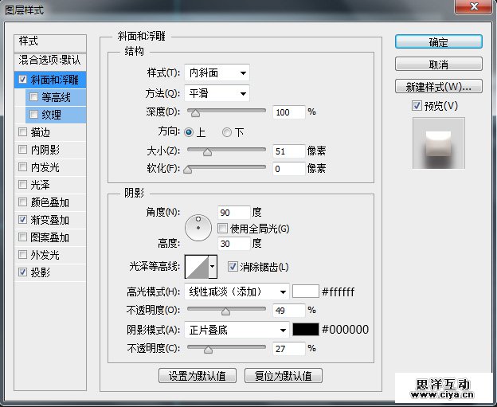Open 外发光 settings panel by label
497x407 pixels.
45,255
